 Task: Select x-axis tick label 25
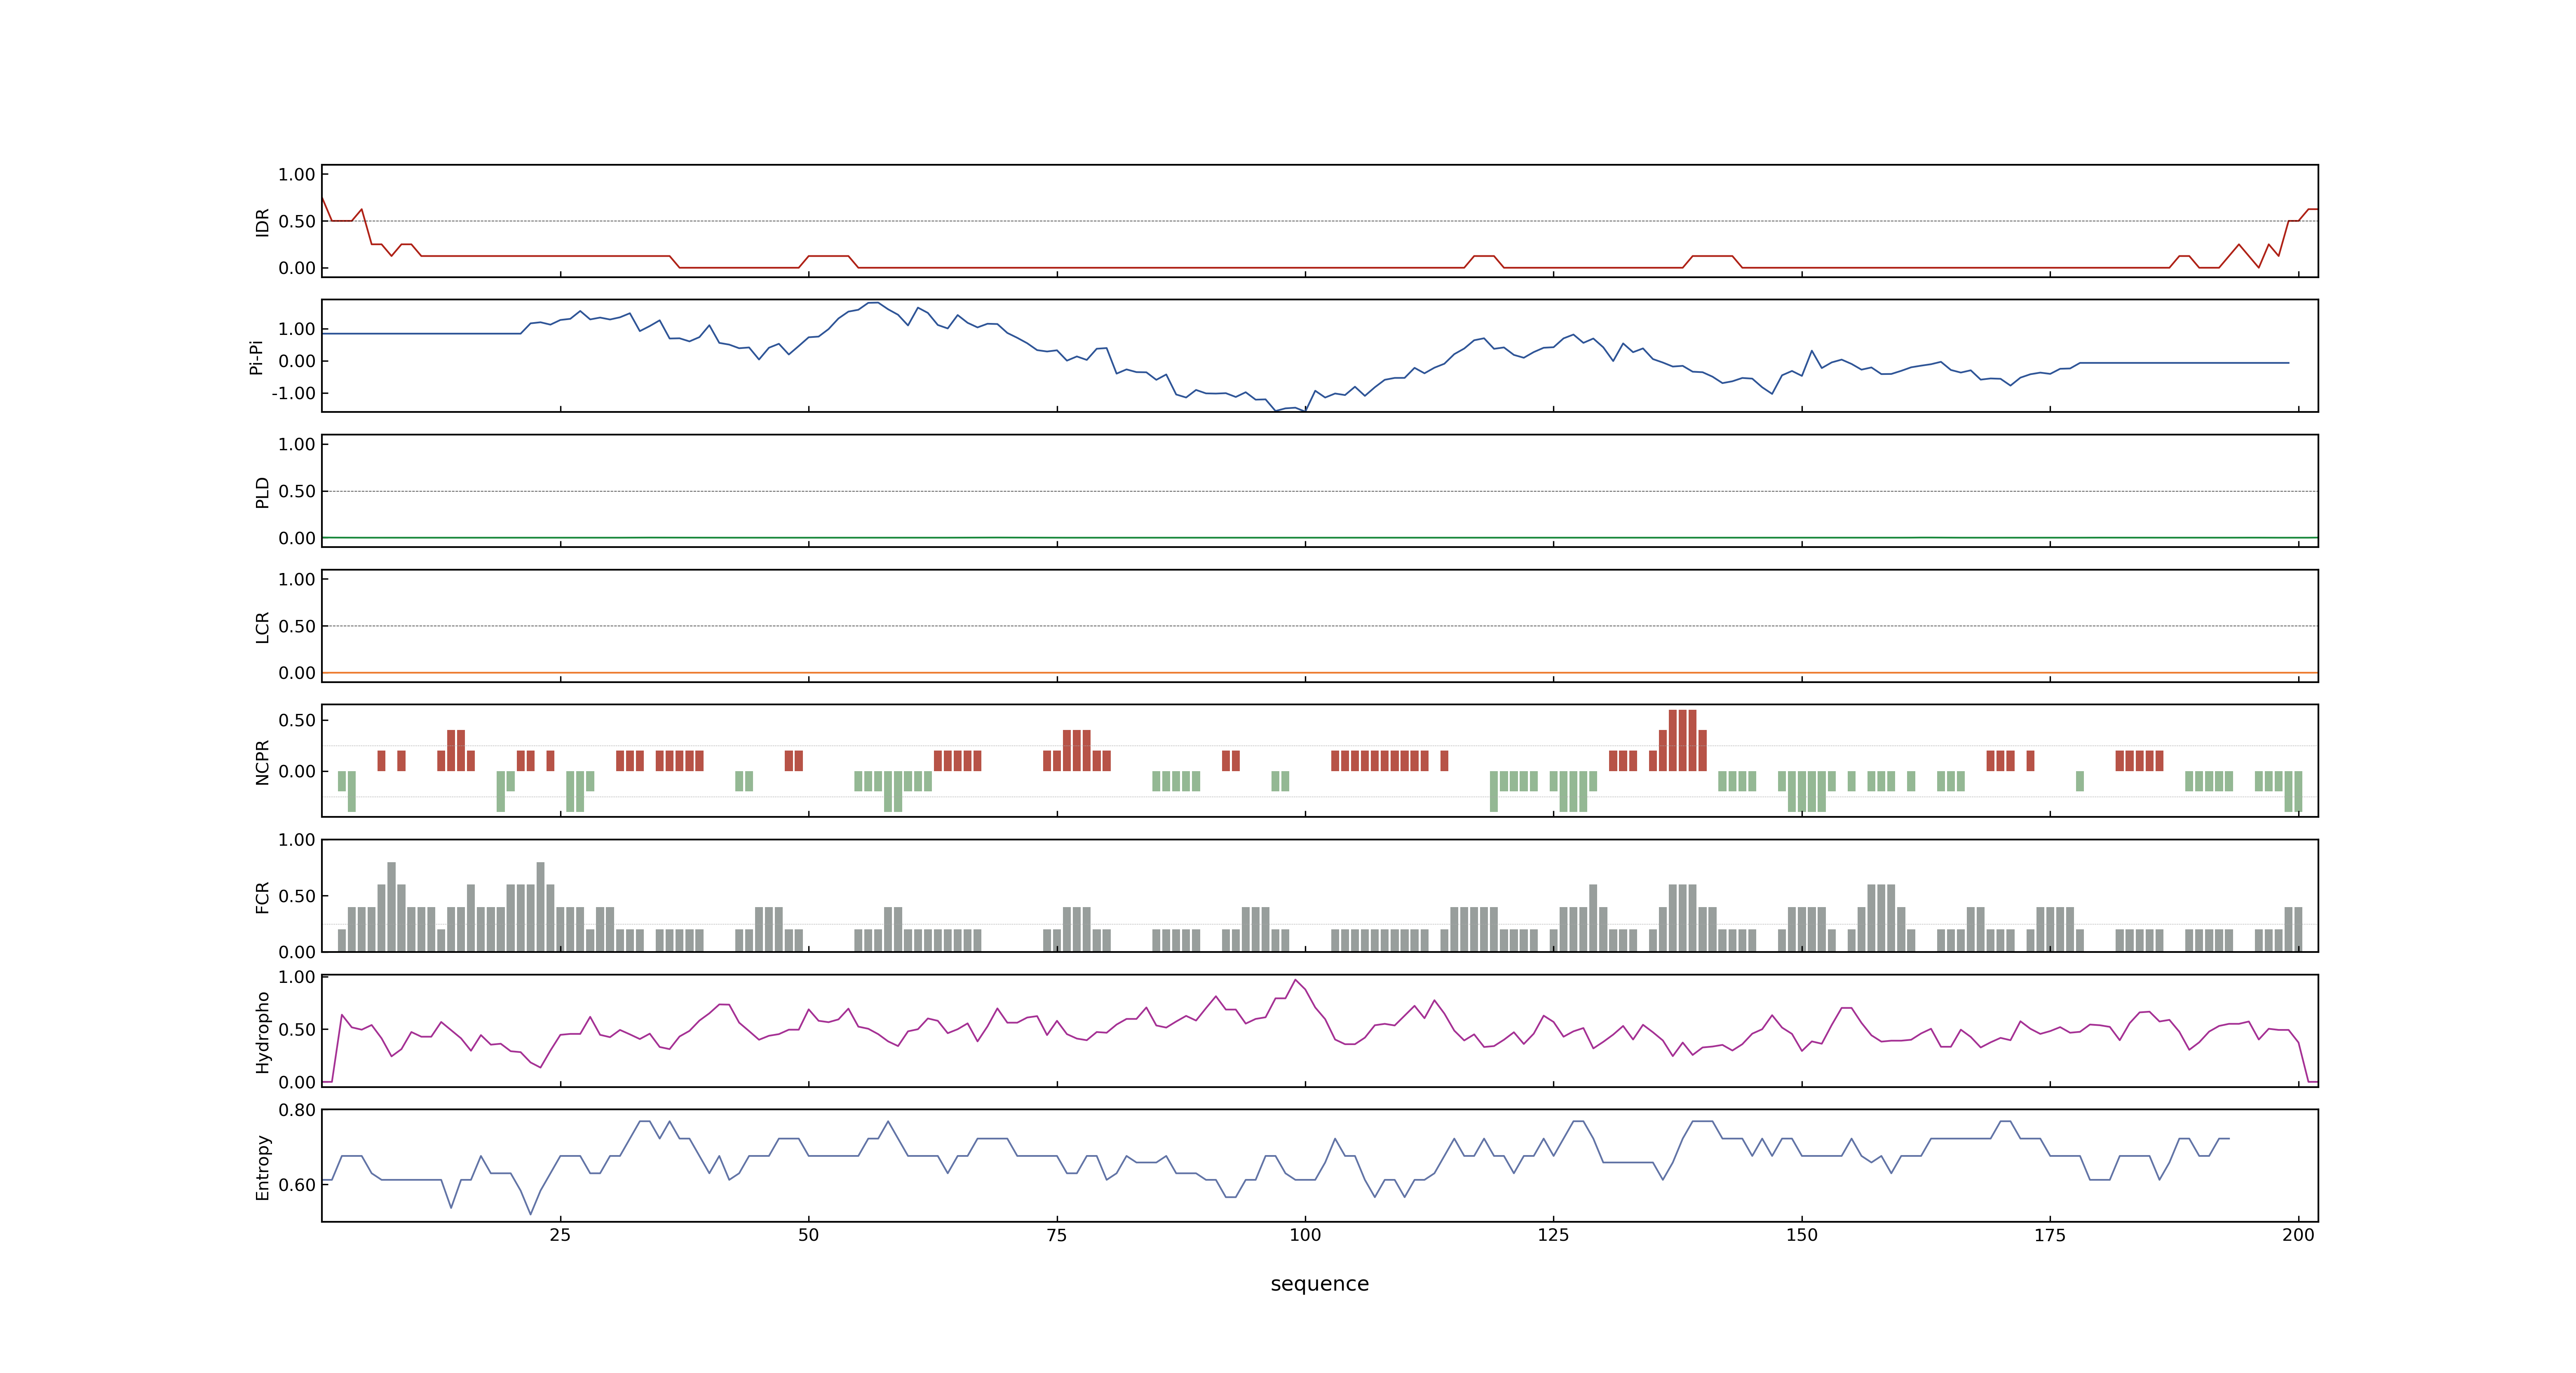pos(560,1234)
